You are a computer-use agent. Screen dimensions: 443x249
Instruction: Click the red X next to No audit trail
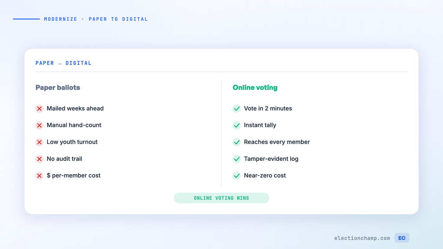coord(39,159)
